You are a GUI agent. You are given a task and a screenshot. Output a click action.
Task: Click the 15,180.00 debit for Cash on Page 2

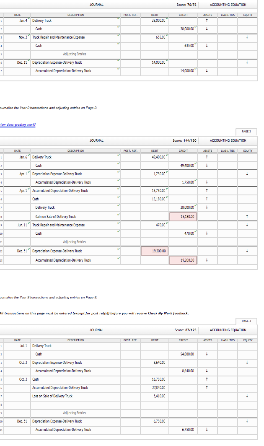click(x=155, y=199)
